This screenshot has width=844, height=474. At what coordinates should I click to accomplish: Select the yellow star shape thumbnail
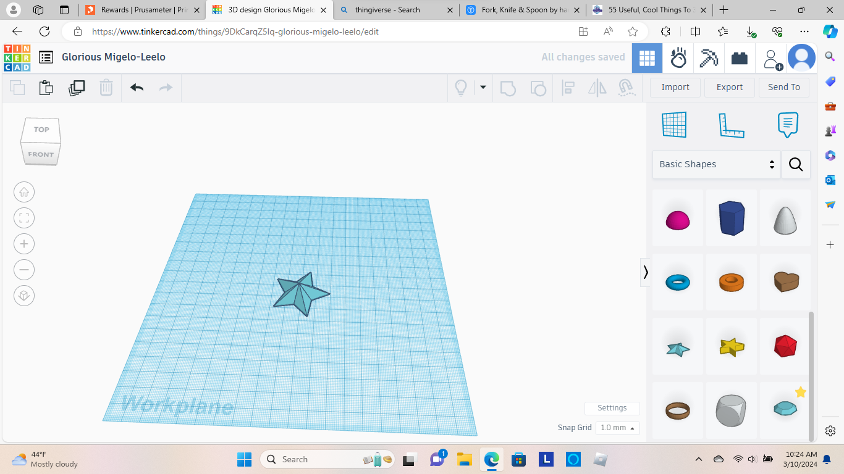tap(732, 346)
